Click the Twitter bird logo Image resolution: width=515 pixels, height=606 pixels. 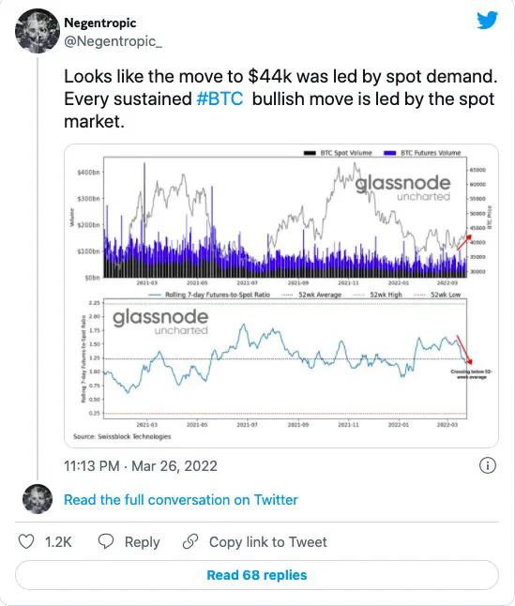click(x=487, y=20)
